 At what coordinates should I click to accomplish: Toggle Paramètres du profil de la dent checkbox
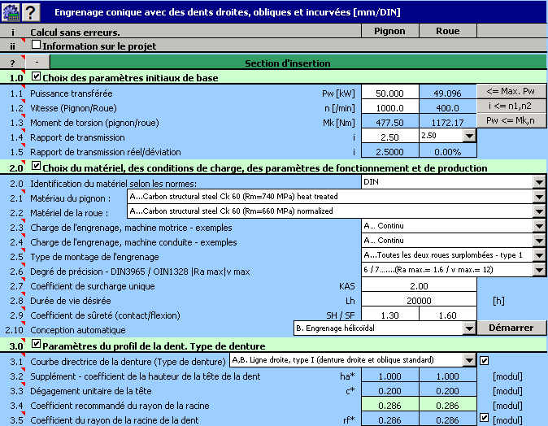coord(36,344)
